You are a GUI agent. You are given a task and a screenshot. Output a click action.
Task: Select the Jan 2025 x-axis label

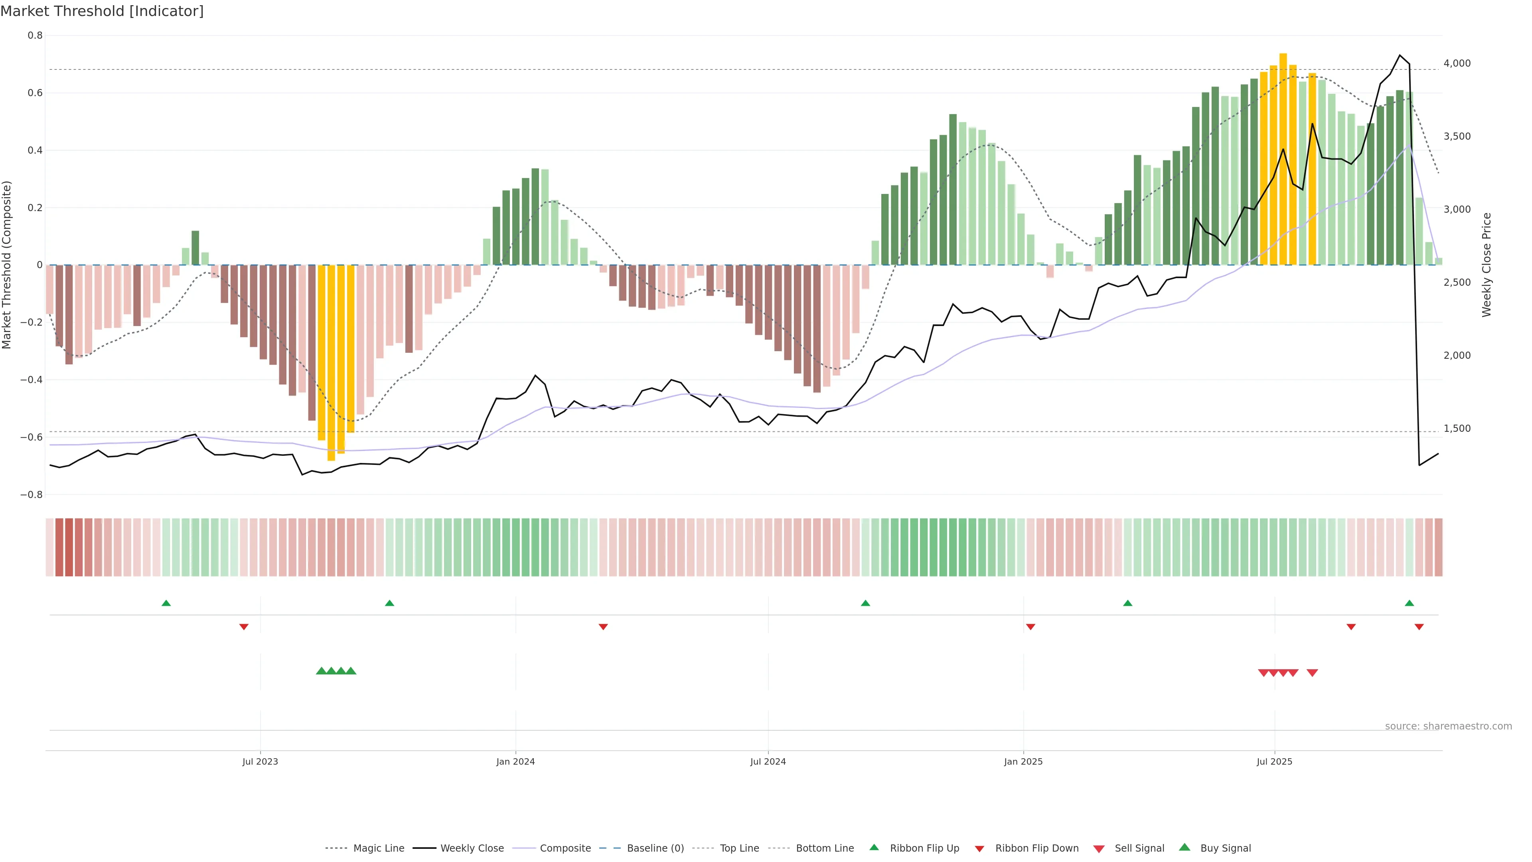point(1023,761)
